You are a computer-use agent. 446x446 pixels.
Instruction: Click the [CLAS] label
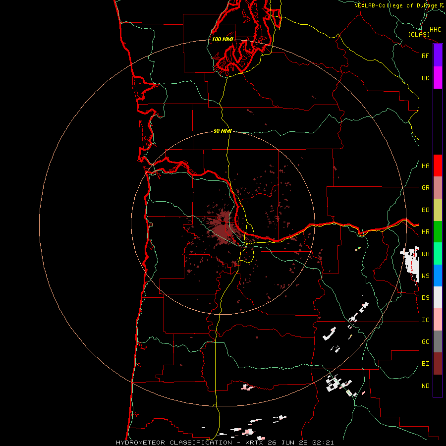click(x=419, y=35)
